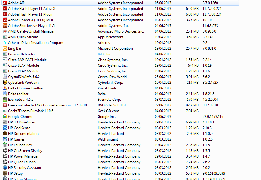Screen dimensions: 261x180
Task: Click the Cisco EAP-FAST Module icon
Action: coord(5,60)
